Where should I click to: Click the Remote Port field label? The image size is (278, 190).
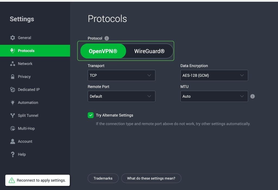click(98, 87)
